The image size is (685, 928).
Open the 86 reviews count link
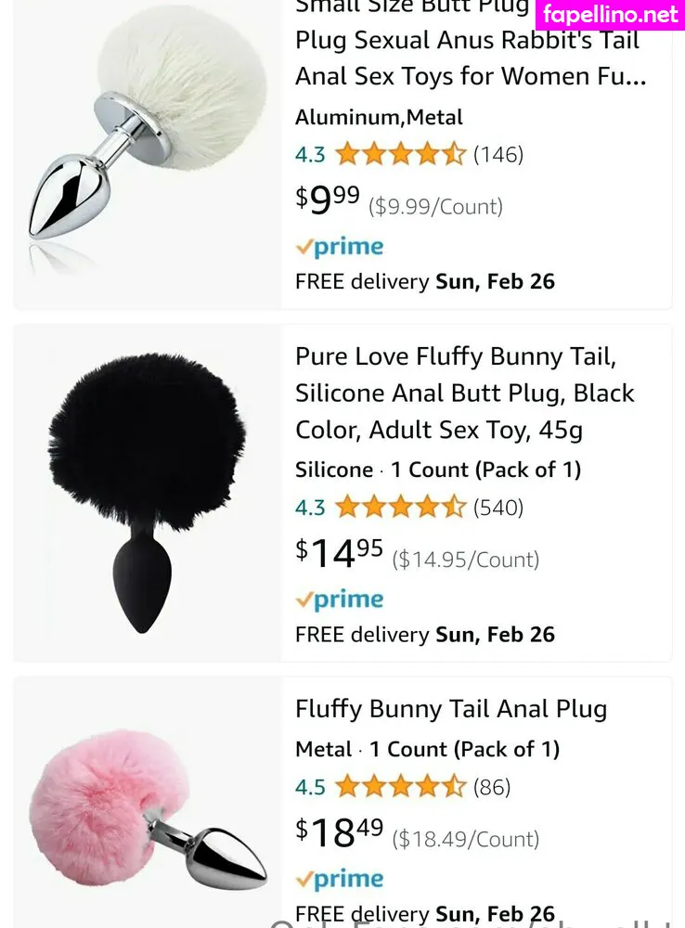click(492, 787)
